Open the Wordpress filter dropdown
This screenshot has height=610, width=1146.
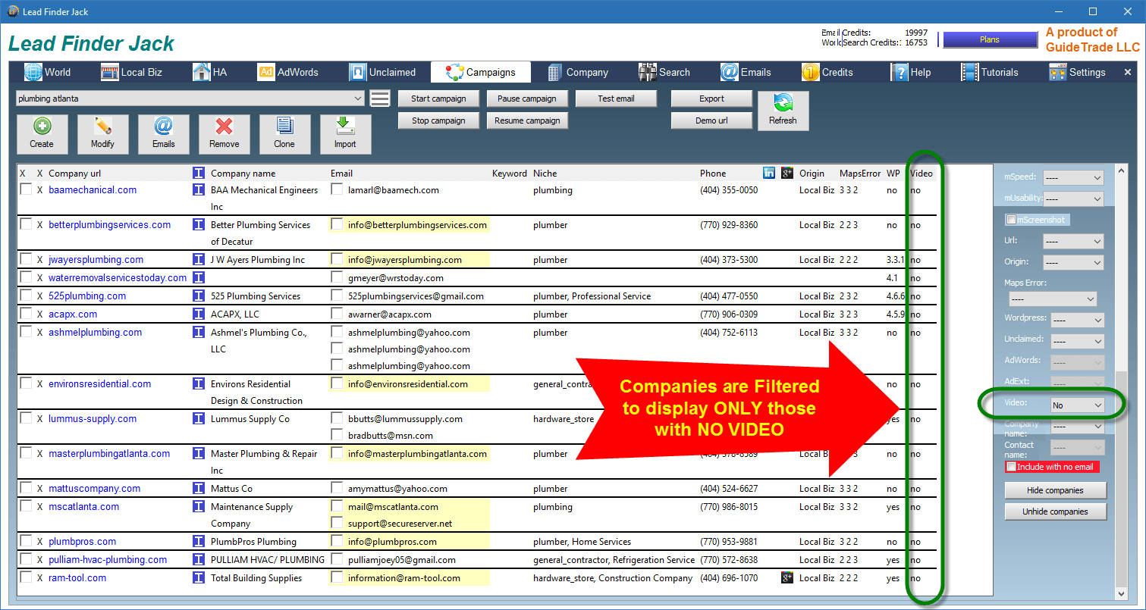coord(1077,321)
